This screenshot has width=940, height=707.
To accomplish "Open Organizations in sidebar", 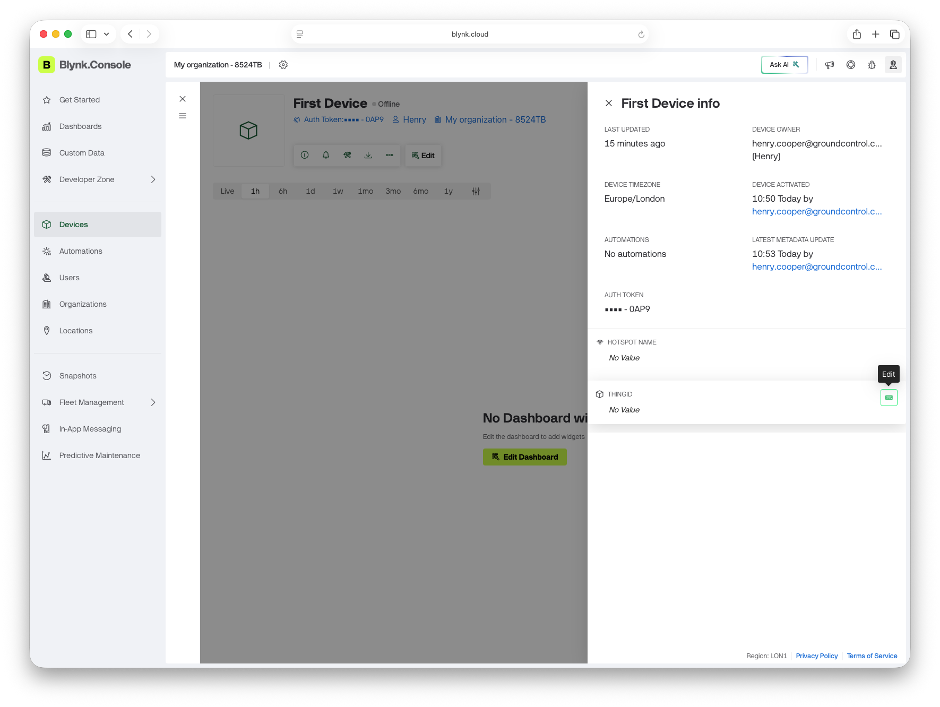I will (98, 304).
